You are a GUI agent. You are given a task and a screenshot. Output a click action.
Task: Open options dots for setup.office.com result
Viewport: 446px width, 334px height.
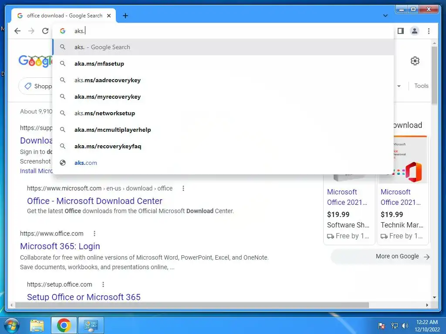click(x=103, y=284)
